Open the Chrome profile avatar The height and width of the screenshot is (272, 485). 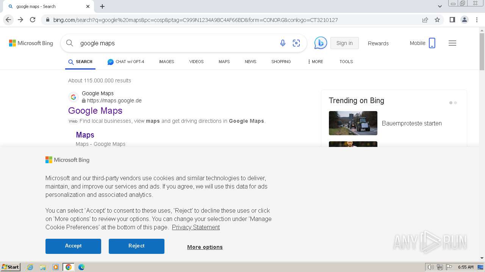[x=464, y=20]
